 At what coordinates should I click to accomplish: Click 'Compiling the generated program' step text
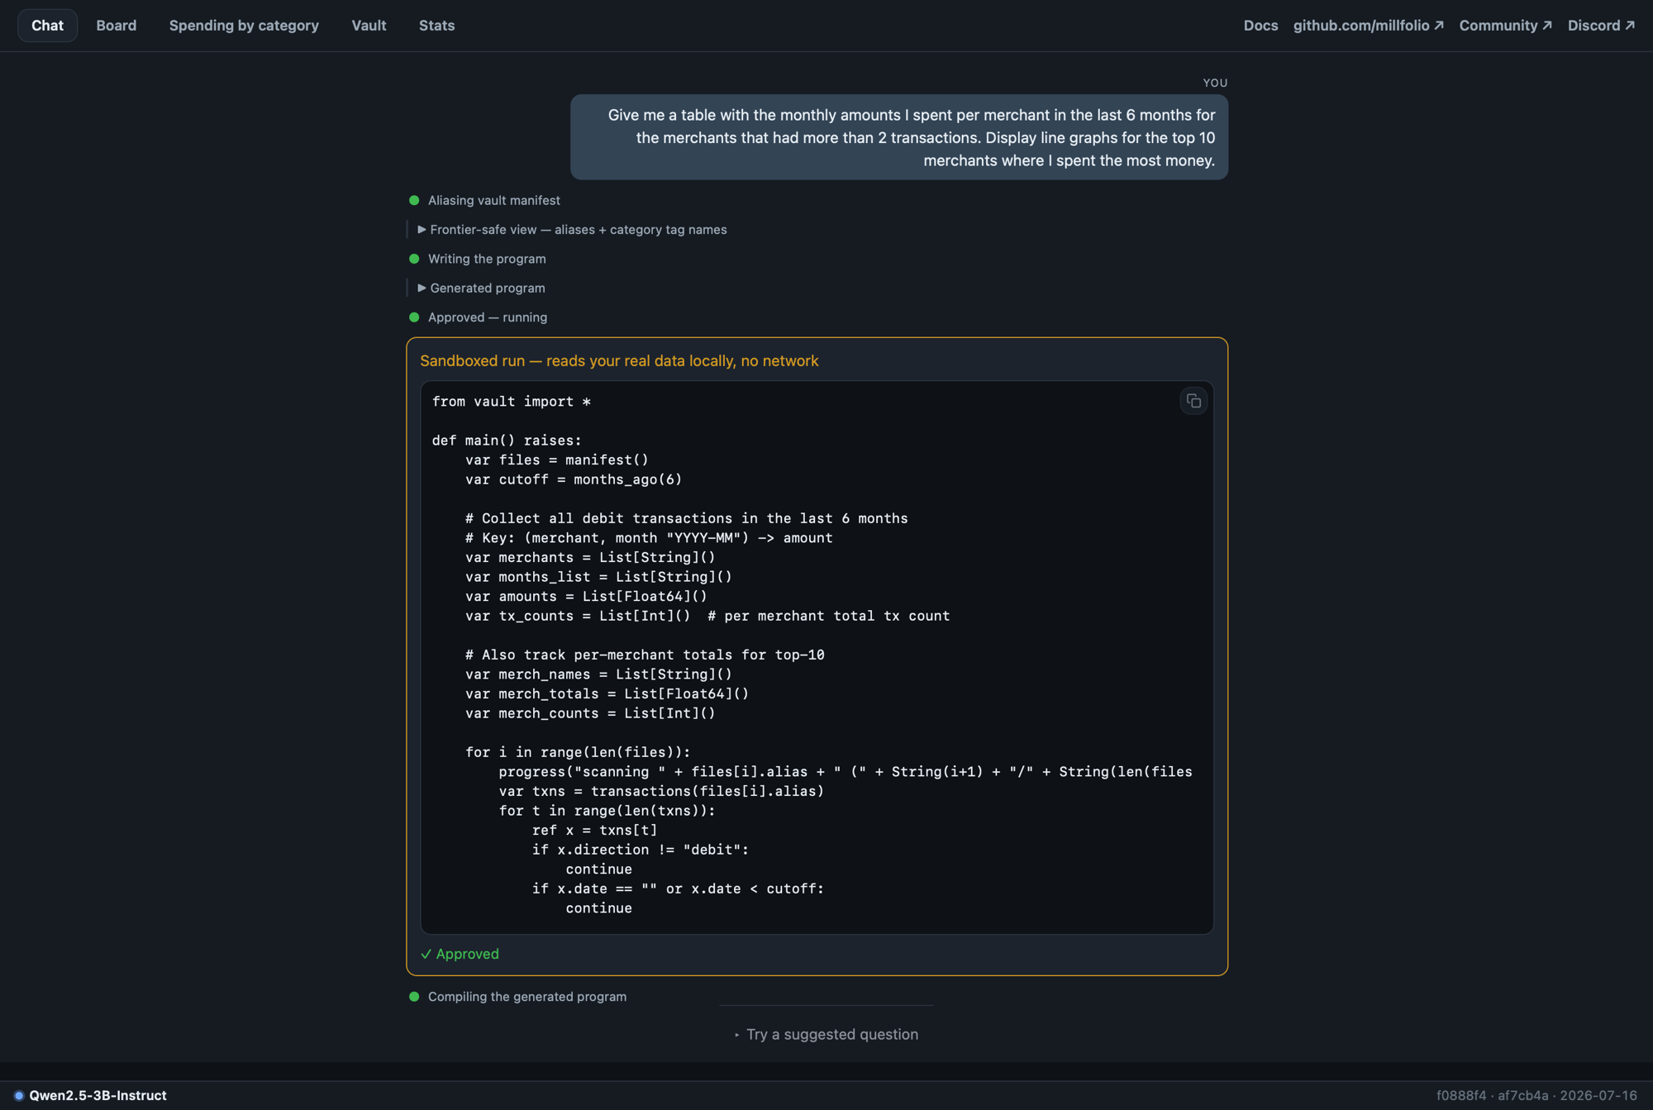[x=527, y=997]
